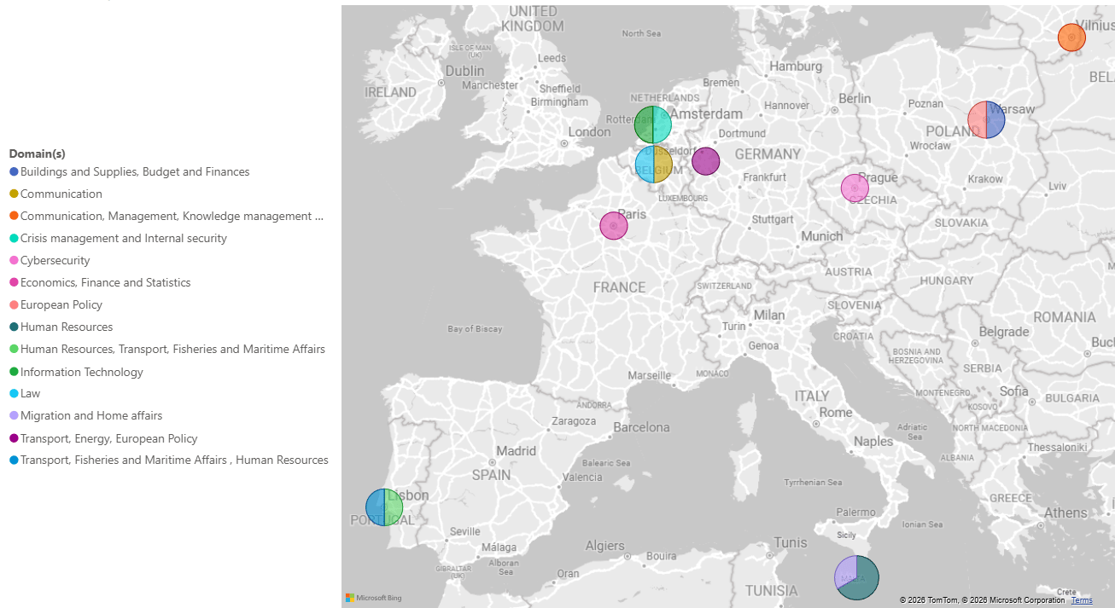Click the teal half of the Netherlands pie
This screenshot has width=1115, height=608.
[x=663, y=124]
